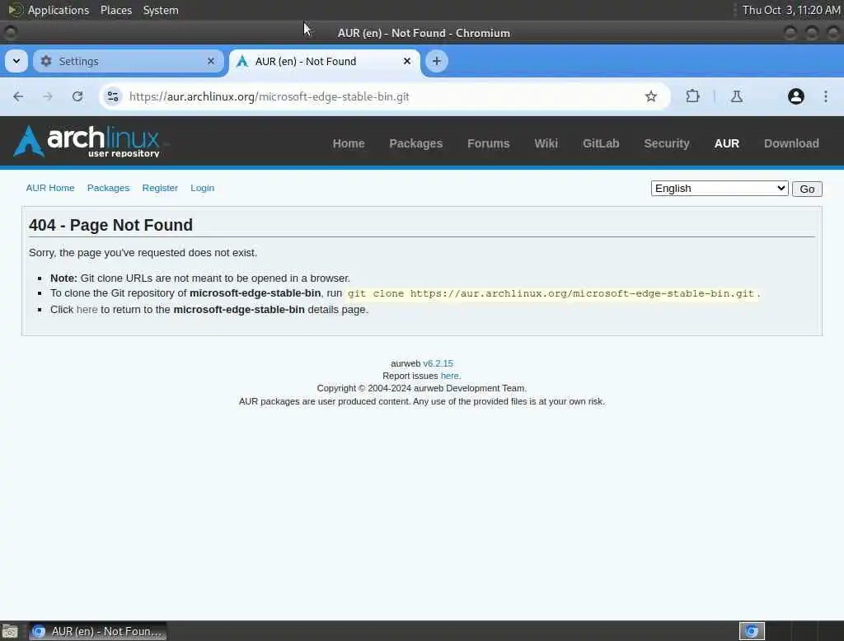This screenshot has width=844, height=641.
Task: Open the Login link
Action: click(203, 188)
